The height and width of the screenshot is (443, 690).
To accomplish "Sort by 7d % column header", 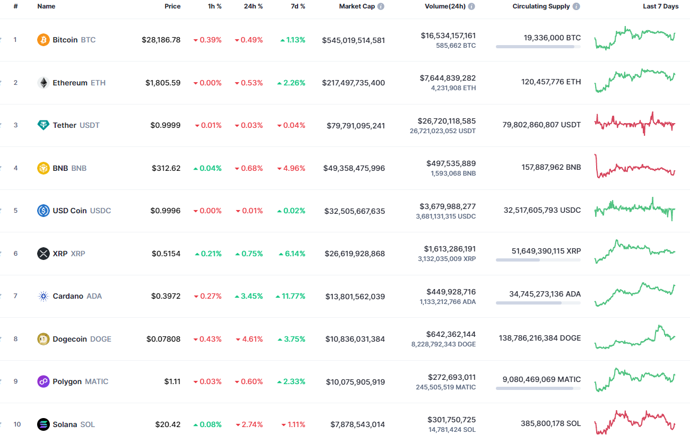I will (298, 6).
